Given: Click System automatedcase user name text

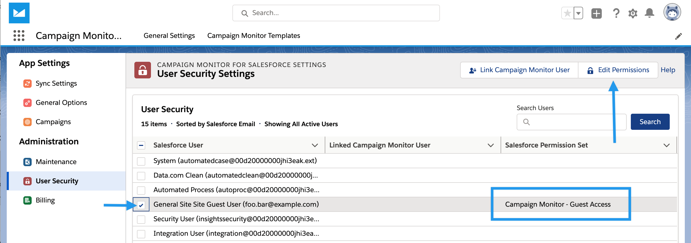Looking at the screenshot, I should (x=235, y=161).
